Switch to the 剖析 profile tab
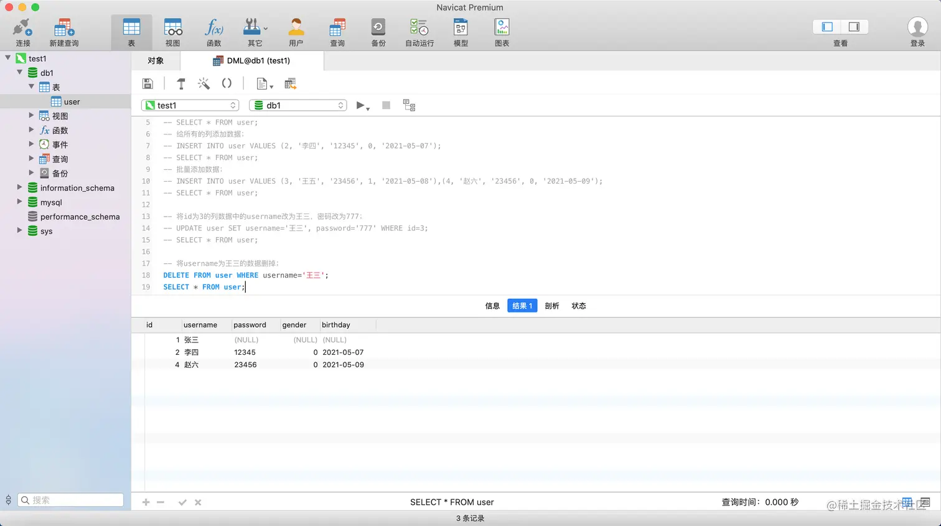Image resolution: width=941 pixels, height=526 pixels. click(x=552, y=306)
